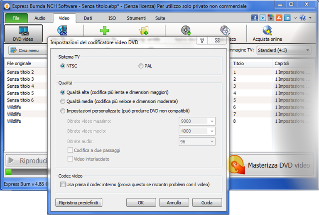The height and width of the screenshot is (215, 319).
Task: Switch to the Video tab
Action: (64, 18)
